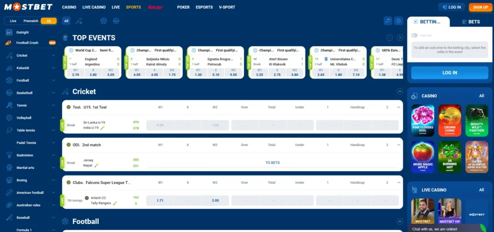
Task: Switch event filter to All (orange)
Action: [x=49, y=21]
